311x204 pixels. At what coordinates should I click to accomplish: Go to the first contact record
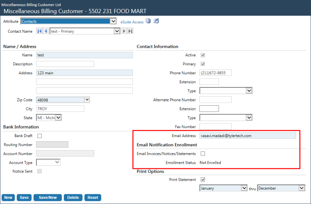pos(40,31)
